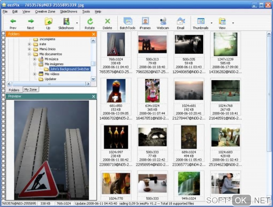
Task: Switch to the My Zone tab
Action: click(31, 90)
